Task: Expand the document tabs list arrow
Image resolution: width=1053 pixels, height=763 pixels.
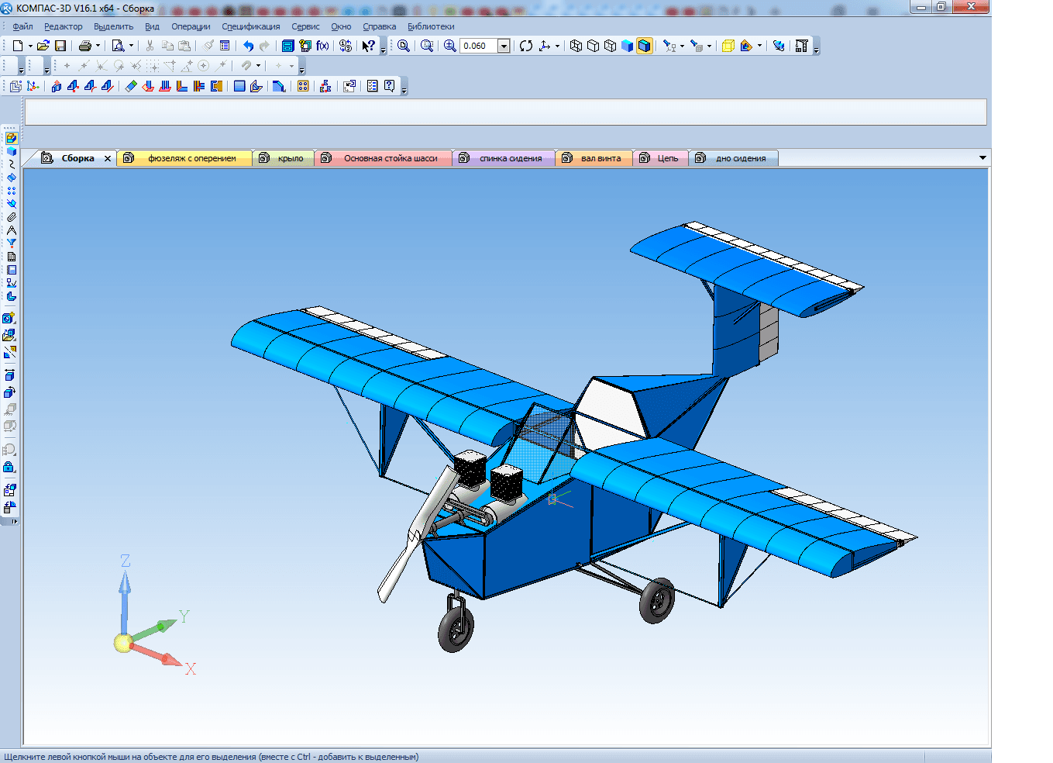Action: tap(982, 158)
